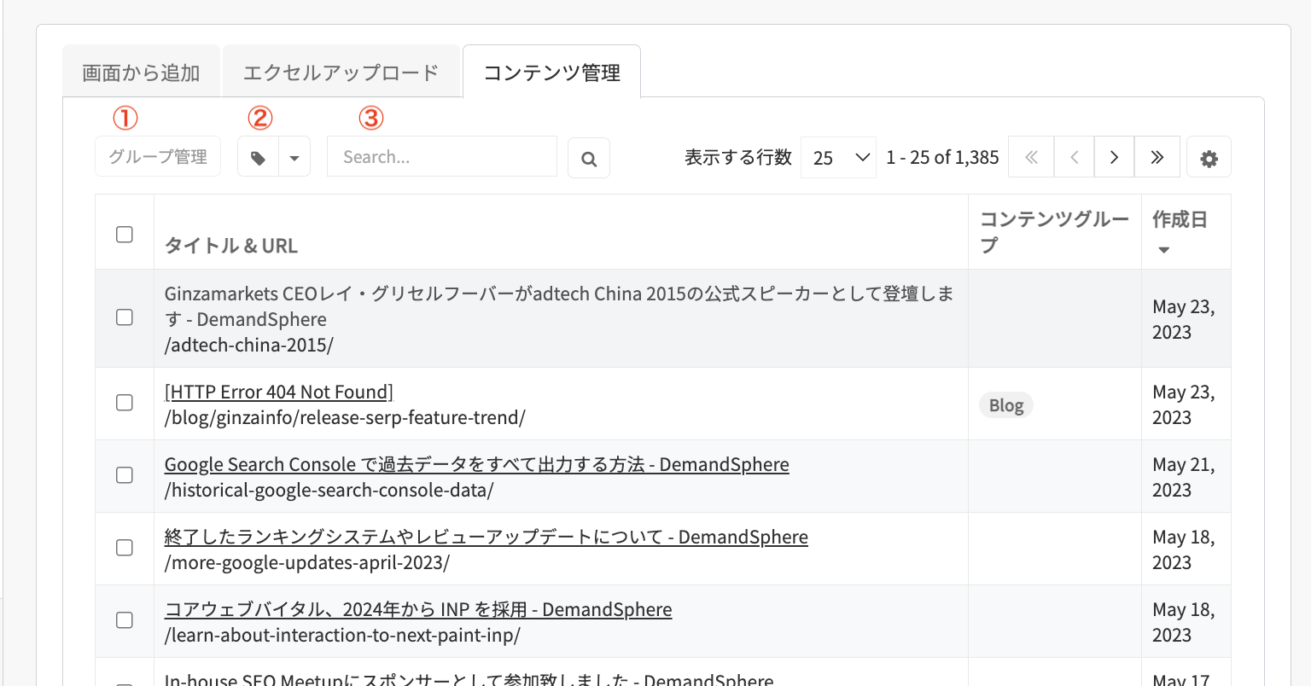Check the more-google-updates-april-2023 row checkbox
The image size is (1311, 686).
[x=125, y=548]
